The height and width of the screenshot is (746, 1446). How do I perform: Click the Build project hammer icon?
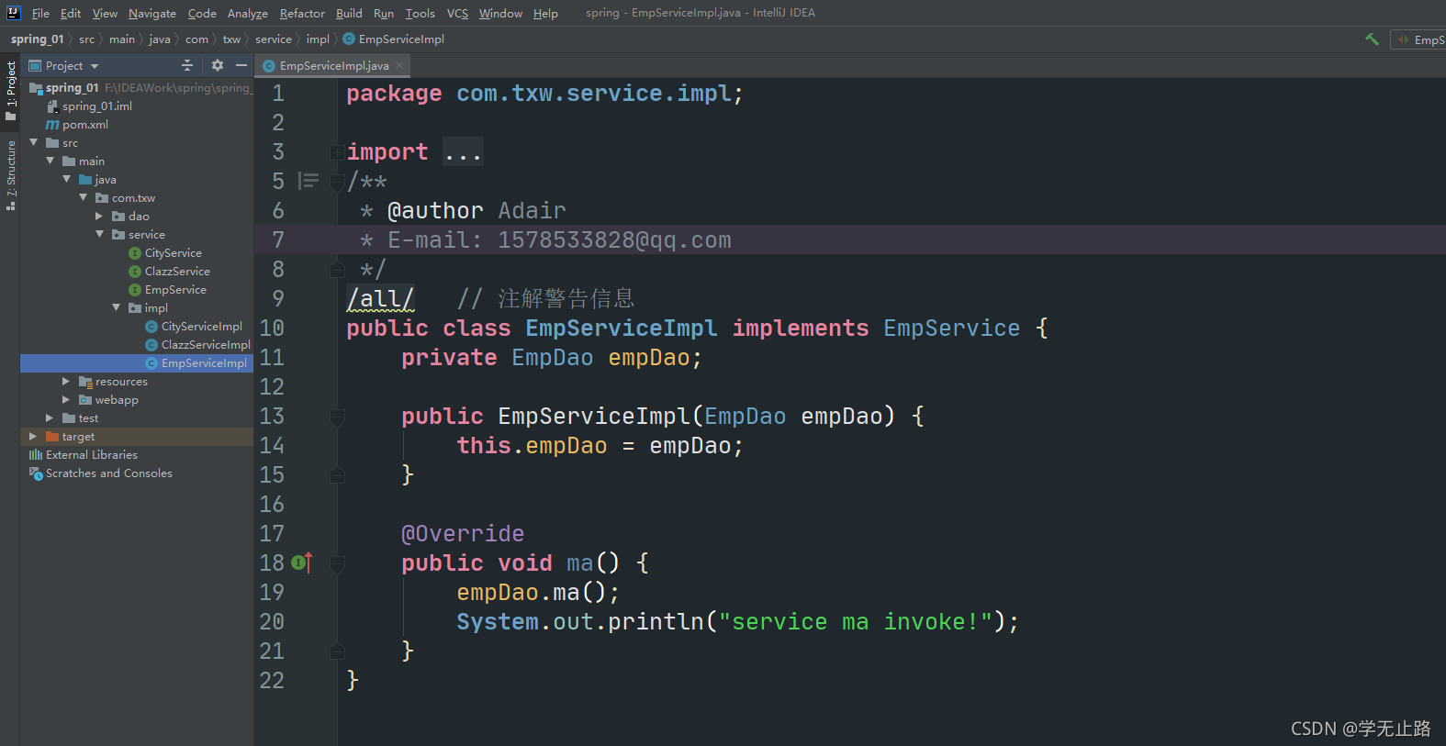tap(1372, 39)
